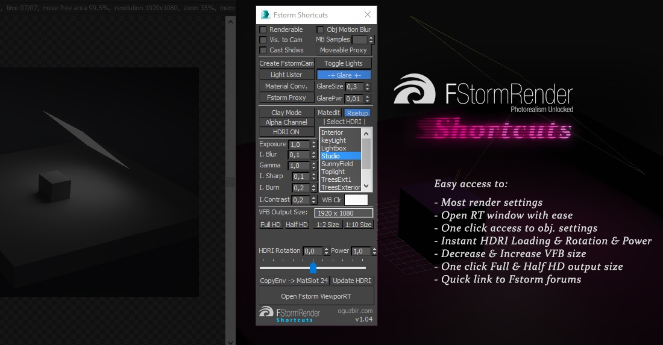Check the Obj Motion Blur option

tap(321, 30)
